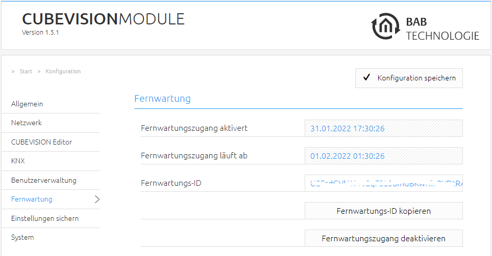
Task: Click the CUBEVISIONMODULE title
Action: click(103, 19)
